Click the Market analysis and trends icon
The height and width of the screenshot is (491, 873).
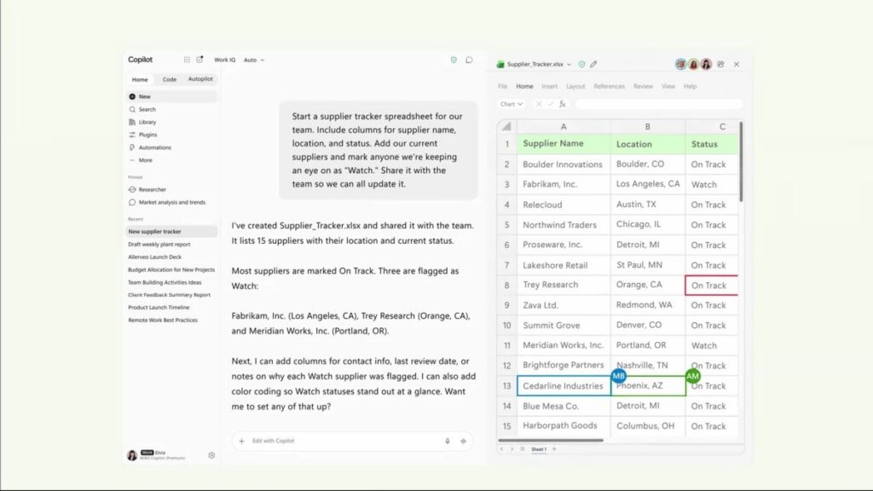[x=132, y=202]
